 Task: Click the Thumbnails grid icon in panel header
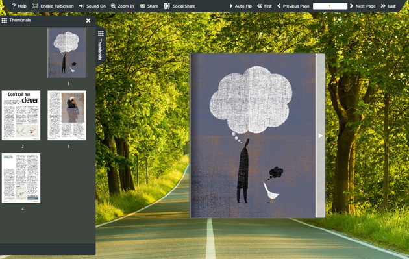[4, 20]
